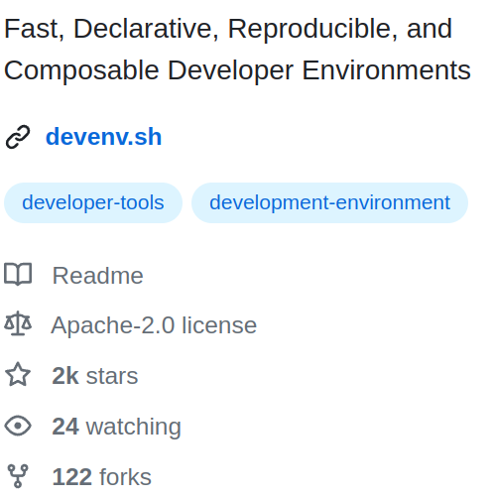View the Apache-2.0 license link
This screenshot has height=499, width=493.
(154, 325)
